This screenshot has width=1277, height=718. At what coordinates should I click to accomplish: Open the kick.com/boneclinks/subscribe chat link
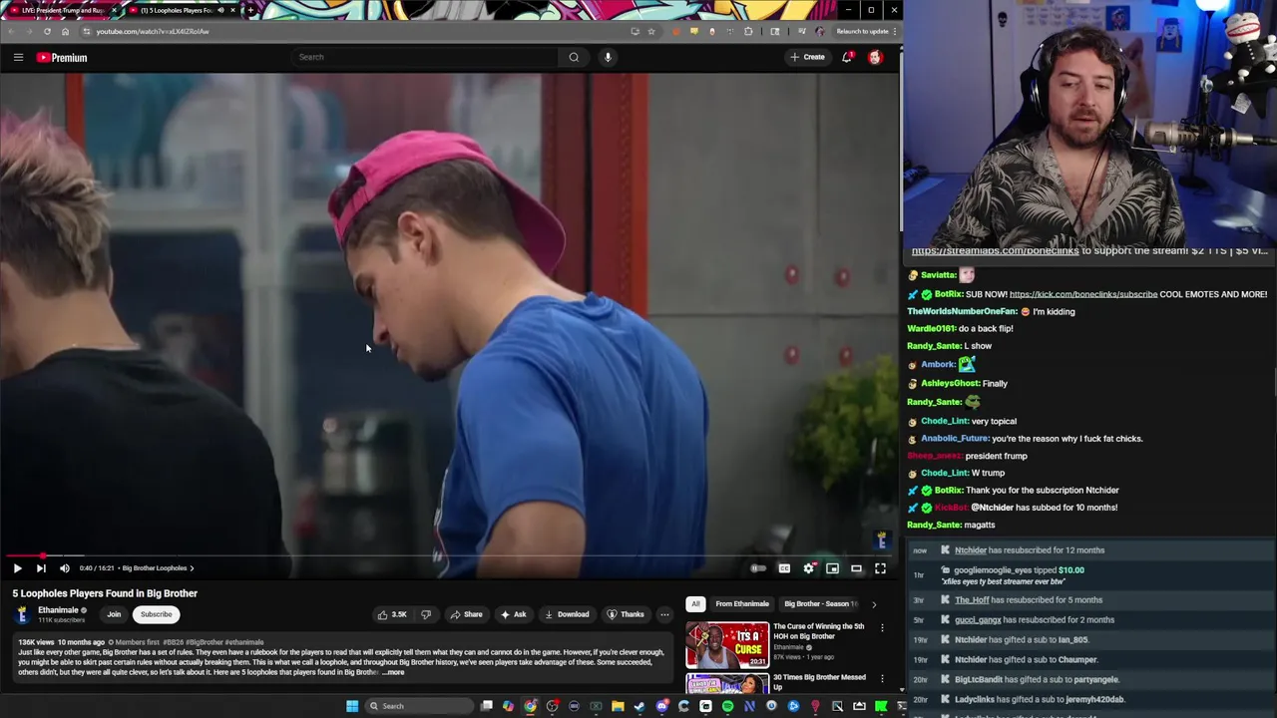(1083, 294)
